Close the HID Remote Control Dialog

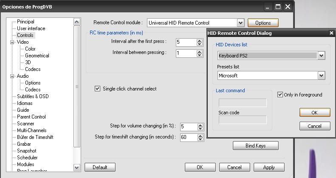(x=331, y=33)
